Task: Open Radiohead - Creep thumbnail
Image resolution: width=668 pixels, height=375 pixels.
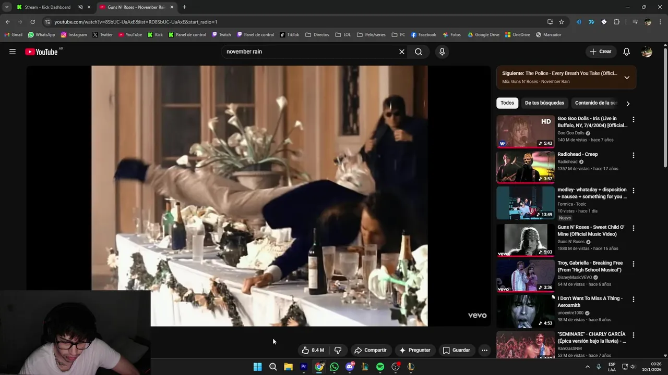Action: pyautogui.click(x=526, y=167)
